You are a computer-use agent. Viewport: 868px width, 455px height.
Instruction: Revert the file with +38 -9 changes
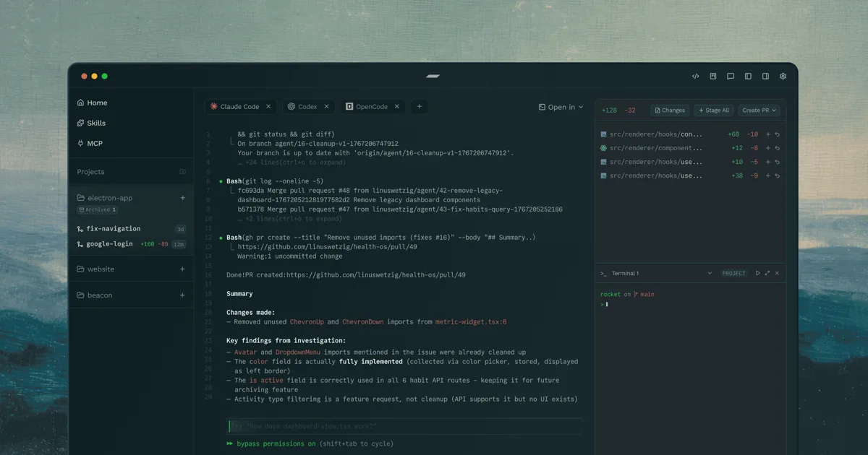pos(778,175)
